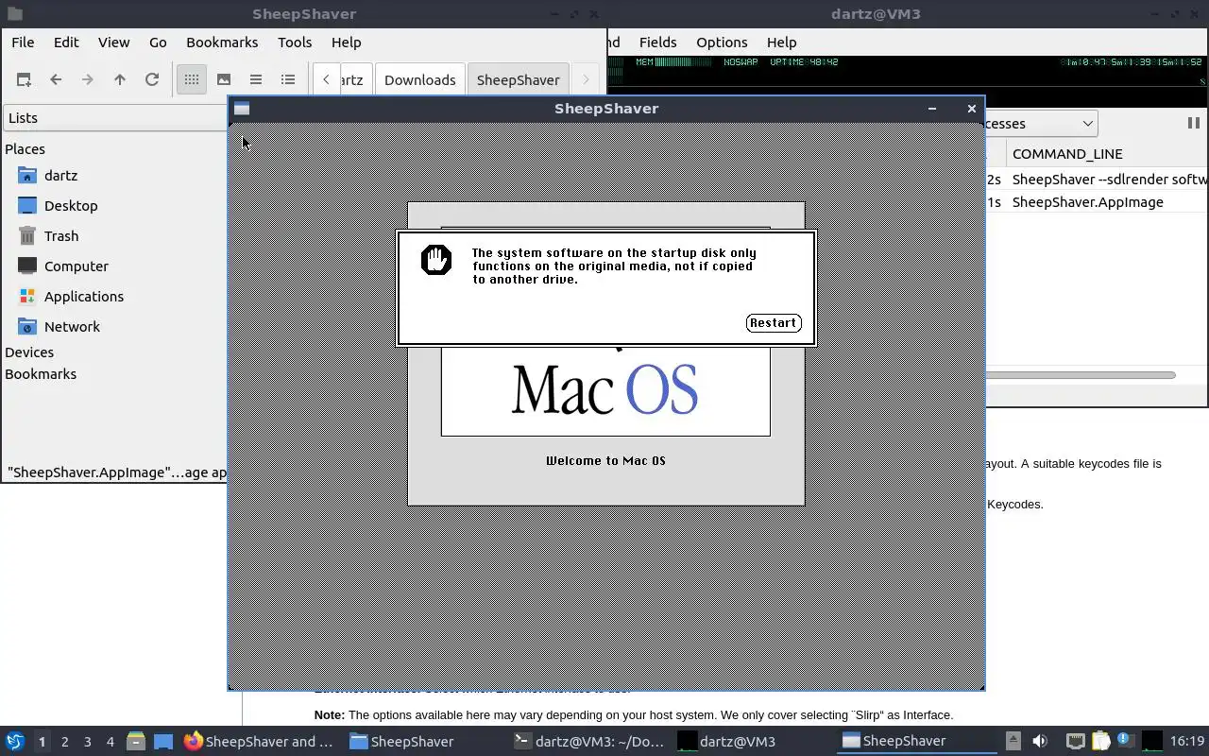The image size is (1209, 756).
Task: Open the Fields menu in the dartz@VM3 window
Action: click(657, 43)
